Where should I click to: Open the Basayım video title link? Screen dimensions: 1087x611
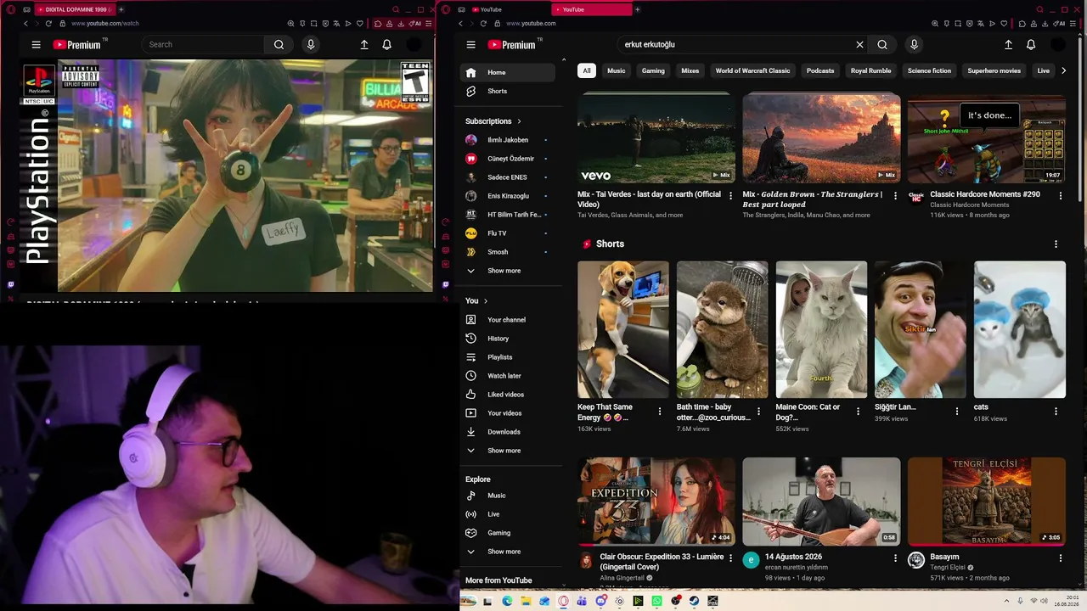click(x=944, y=557)
